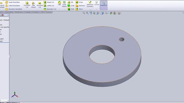Viewport: 184px width, 103px height.
Task: Select the Draft tool
Action: pos(71,6)
